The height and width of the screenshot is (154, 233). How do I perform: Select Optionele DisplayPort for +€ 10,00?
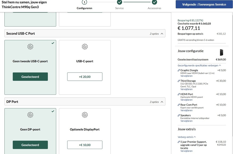pyautogui.click(x=85, y=145)
